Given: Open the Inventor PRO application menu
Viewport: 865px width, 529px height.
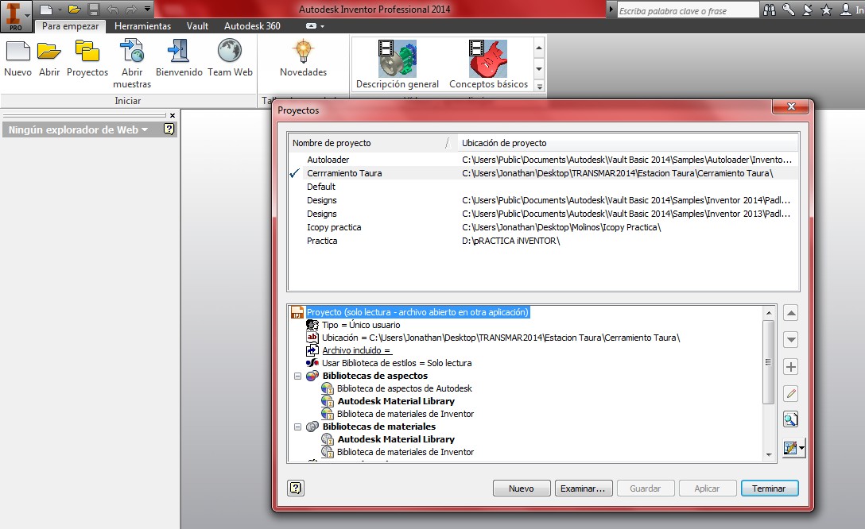Looking at the screenshot, I should 15,15.
